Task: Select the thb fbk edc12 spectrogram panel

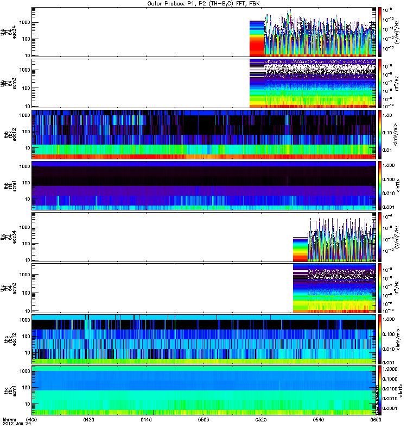Action: click(203, 134)
